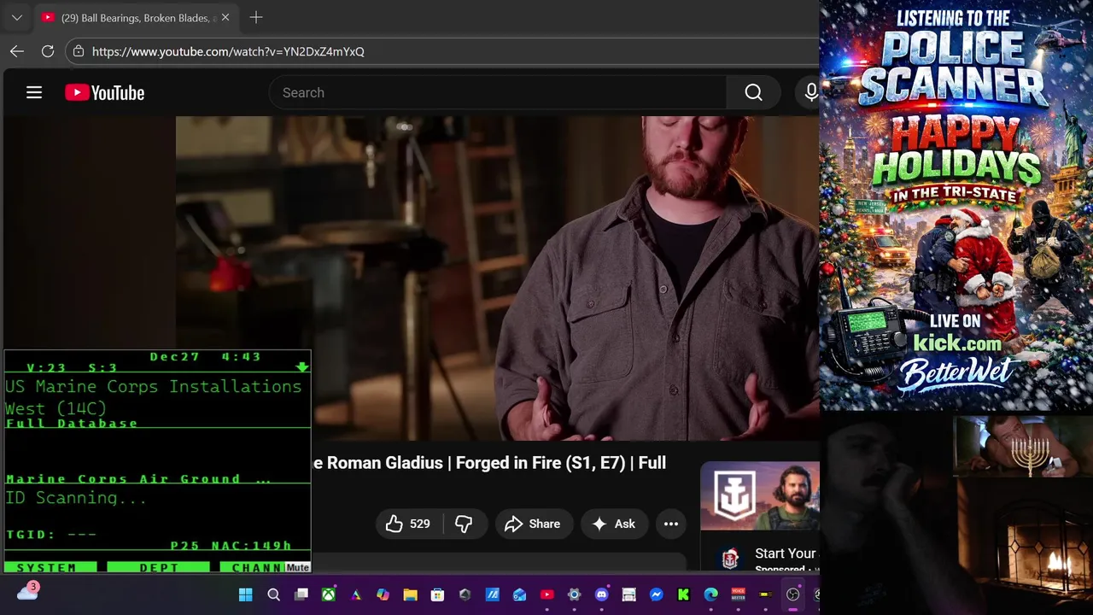Open the green Kick app icon
Image resolution: width=1093 pixels, height=615 pixels.
point(683,594)
